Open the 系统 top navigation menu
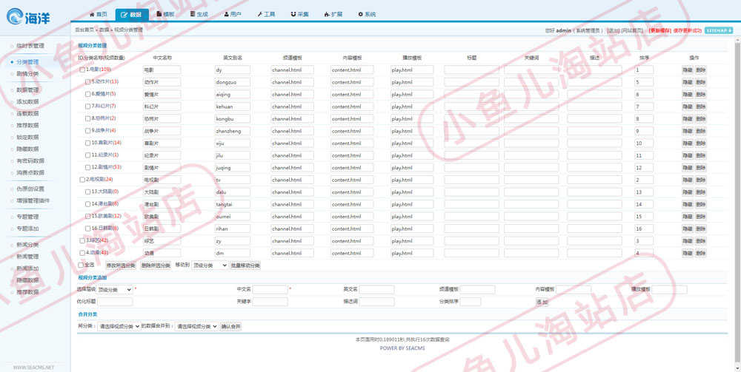The image size is (741, 372). point(367,15)
